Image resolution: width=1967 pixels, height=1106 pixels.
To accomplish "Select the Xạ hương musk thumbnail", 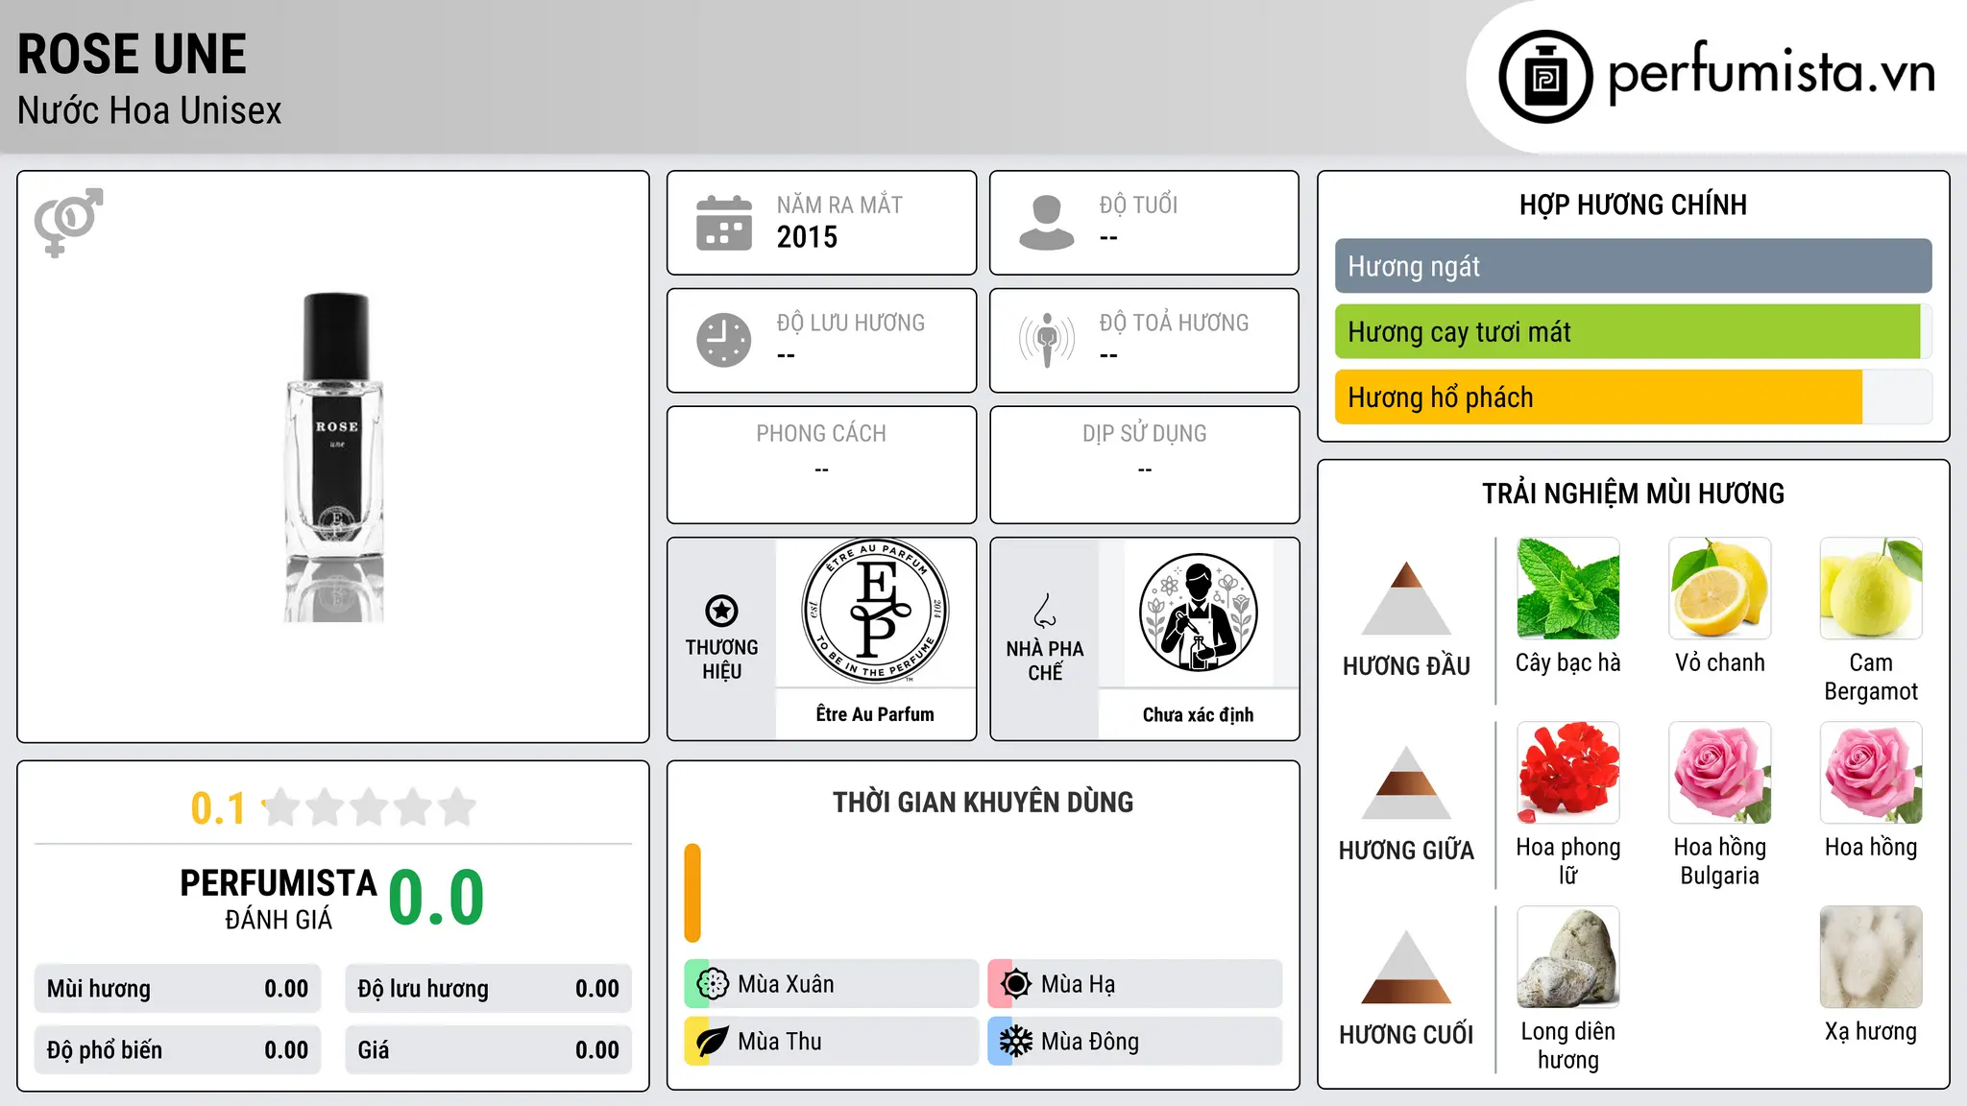I will tap(1871, 957).
